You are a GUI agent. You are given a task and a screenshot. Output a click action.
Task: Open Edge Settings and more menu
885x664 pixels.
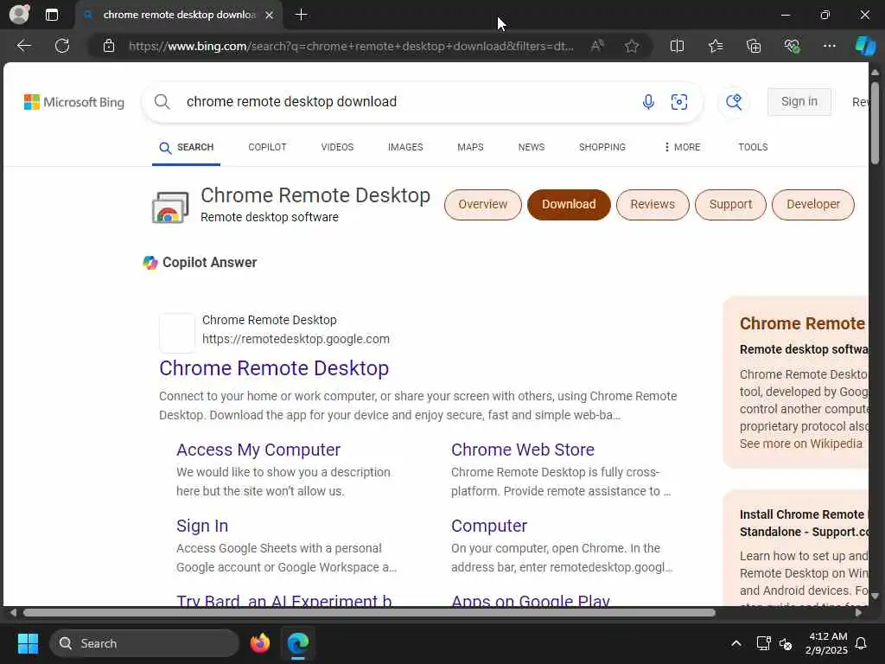829,46
